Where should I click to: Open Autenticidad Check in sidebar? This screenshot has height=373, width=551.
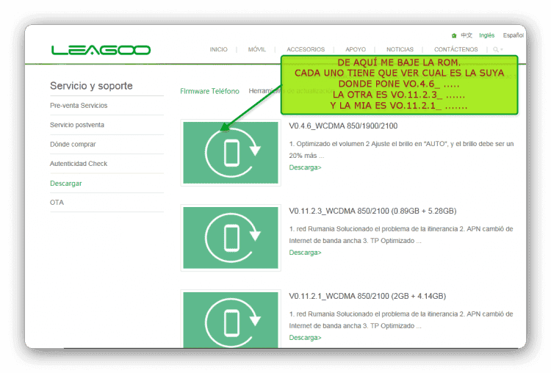pyautogui.click(x=79, y=164)
